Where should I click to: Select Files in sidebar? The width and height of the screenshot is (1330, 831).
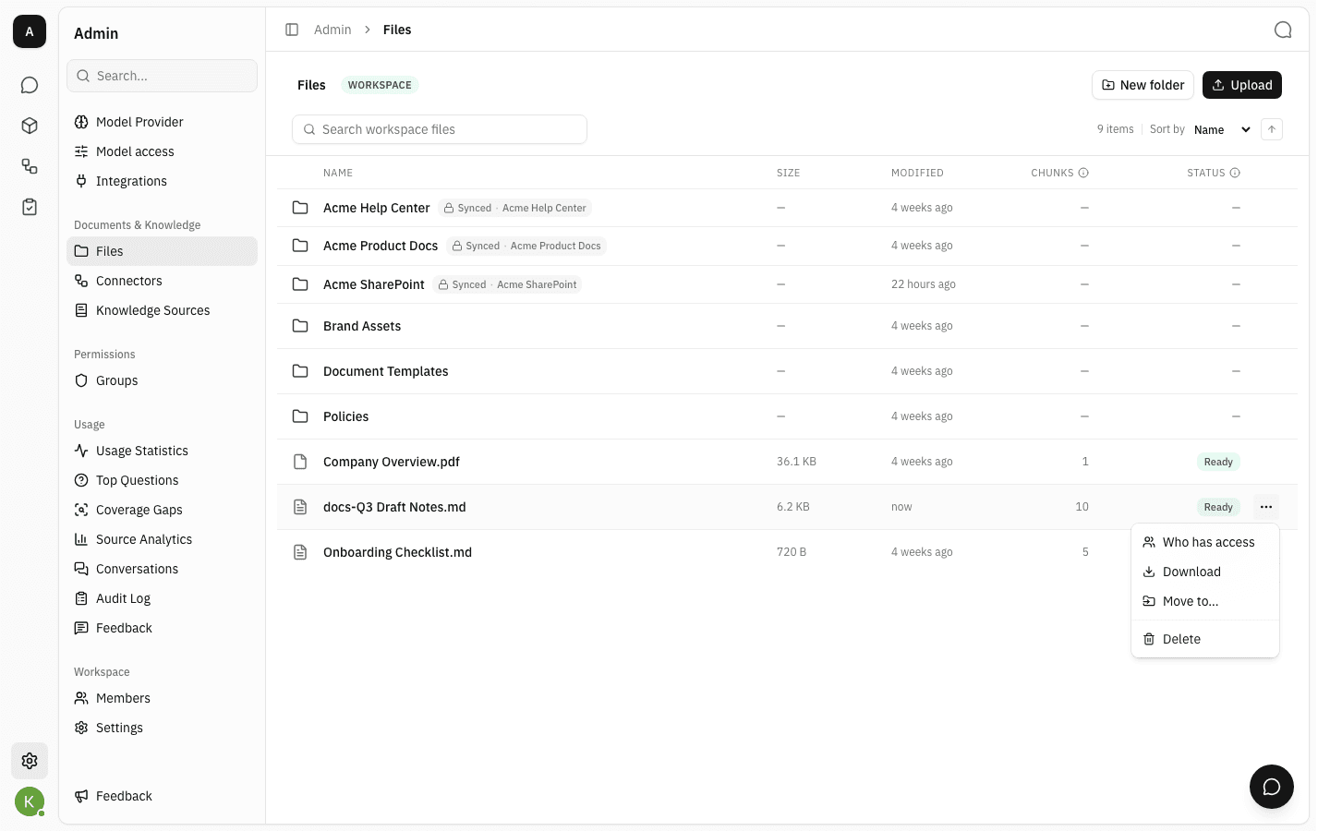[162, 251]
